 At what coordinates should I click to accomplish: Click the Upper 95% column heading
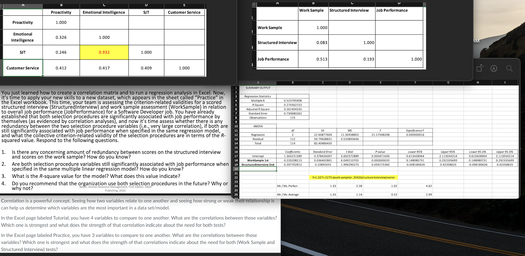click(x=448, y=152)
